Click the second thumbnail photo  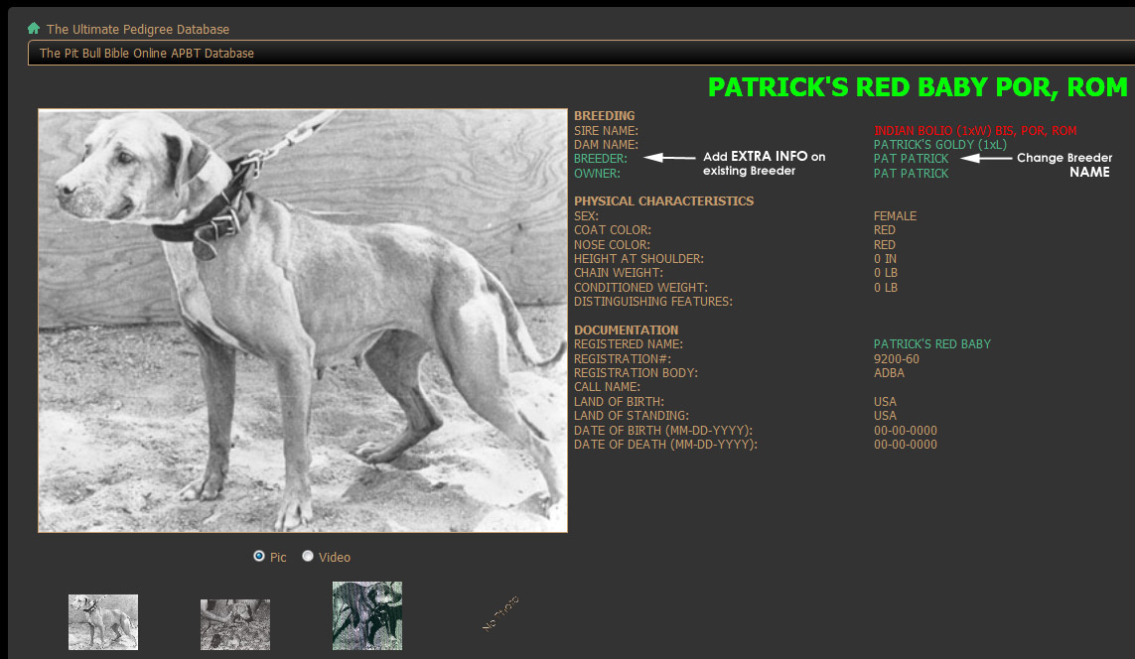[235, 624]
